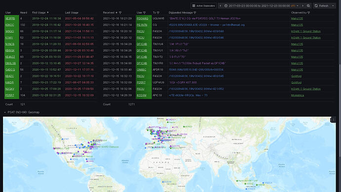Open filter for User column in messages table
This screenshot has width=341, height=192.
coord(144,13)
